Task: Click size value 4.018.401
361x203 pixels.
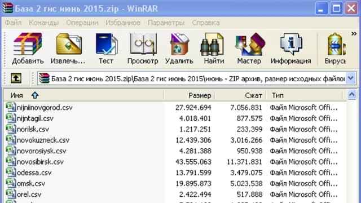Action: (195, 118)
